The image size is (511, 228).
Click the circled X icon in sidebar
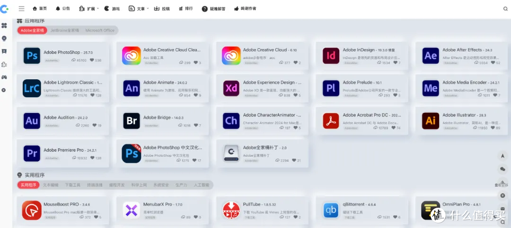(x=4, y=90)
